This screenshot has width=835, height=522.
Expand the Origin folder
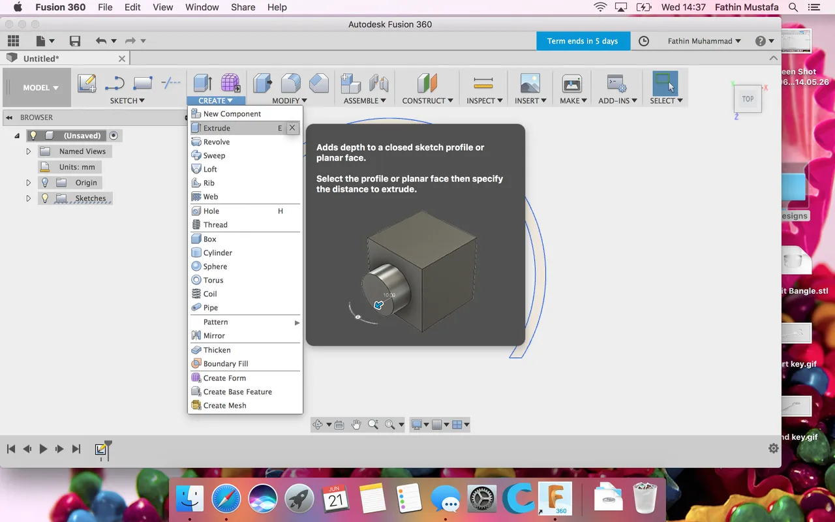point(28,183)
